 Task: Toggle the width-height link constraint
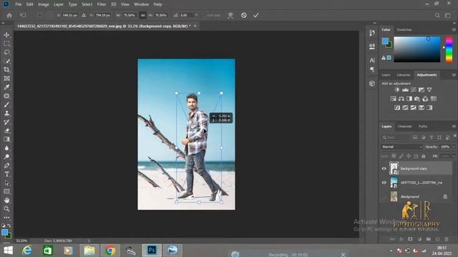tap(142, 15)
